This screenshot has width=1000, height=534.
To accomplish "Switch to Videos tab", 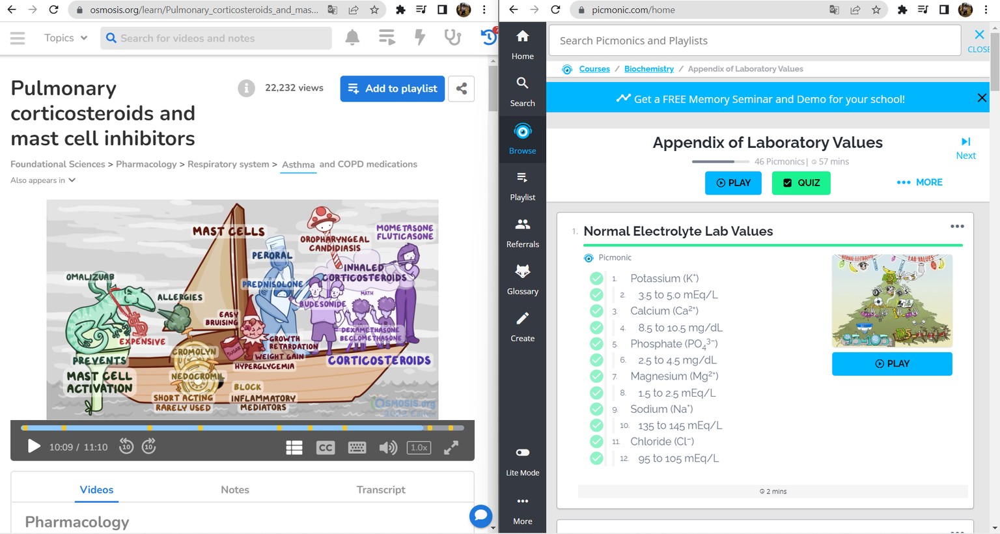I will tap(96, 490).
